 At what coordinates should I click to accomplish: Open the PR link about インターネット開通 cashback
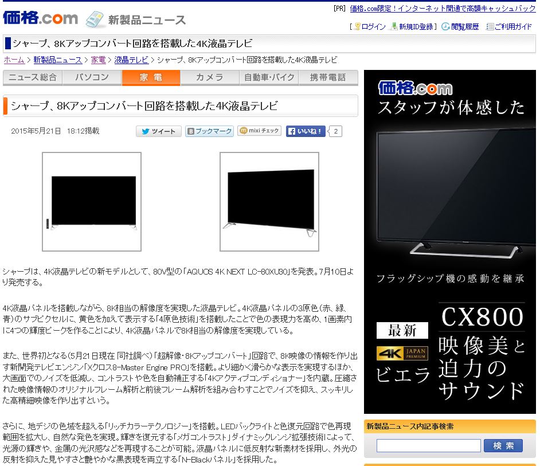(443, 9)
